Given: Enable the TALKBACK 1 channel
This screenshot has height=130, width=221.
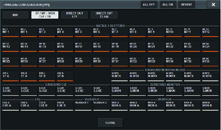Looking at the screenshot, I should [x=83, y=105].
